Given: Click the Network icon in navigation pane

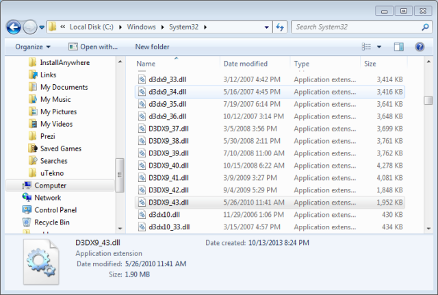Looking at the screenshot, I should (x=27, y=198).
